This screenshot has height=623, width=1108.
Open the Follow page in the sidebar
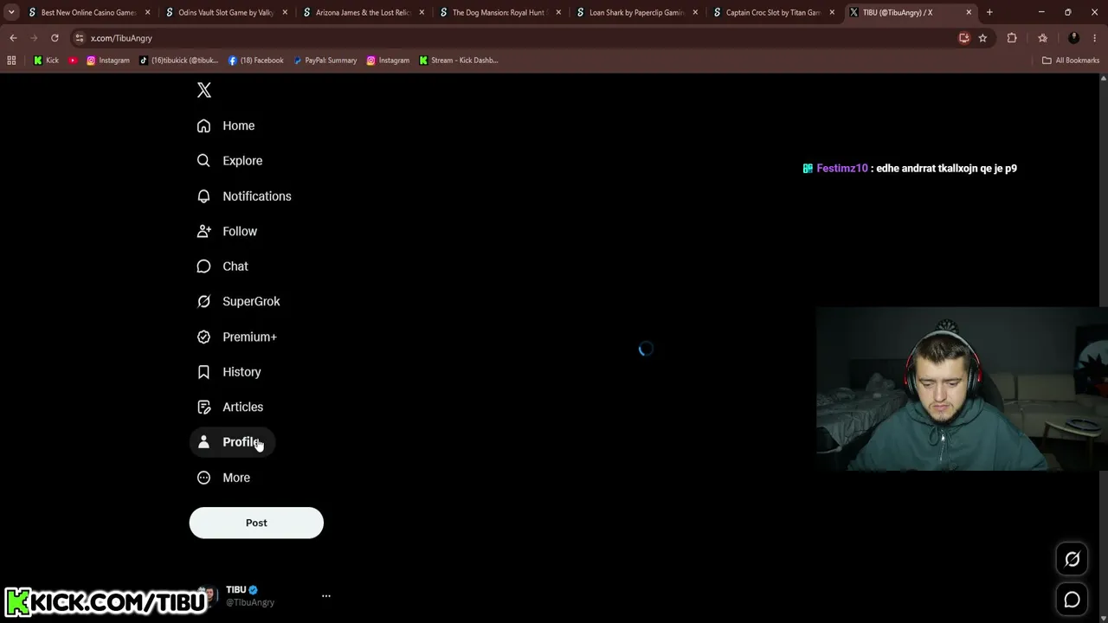click(227, 231)
